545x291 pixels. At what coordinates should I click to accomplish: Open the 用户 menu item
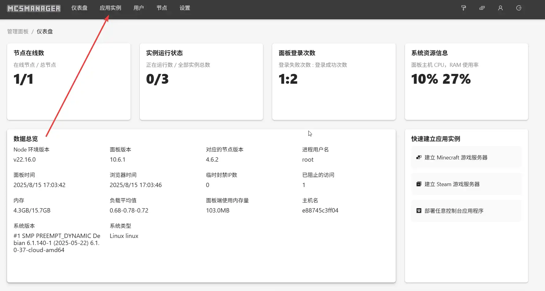pyautogui.click(x=139, y=8)
